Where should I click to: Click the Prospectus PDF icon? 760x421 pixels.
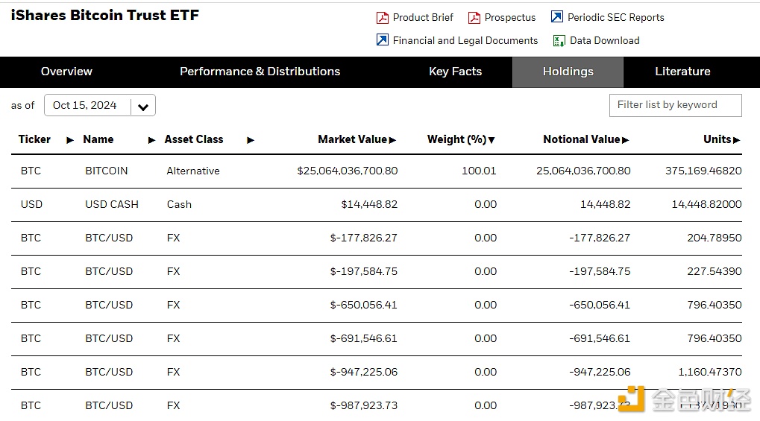[x=474, y=18]
